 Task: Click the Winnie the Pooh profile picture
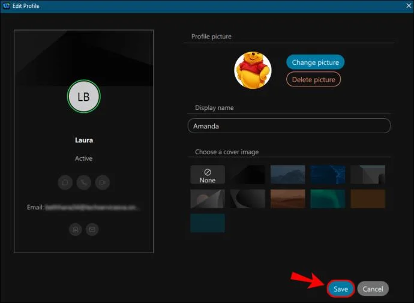click(253, 70)
